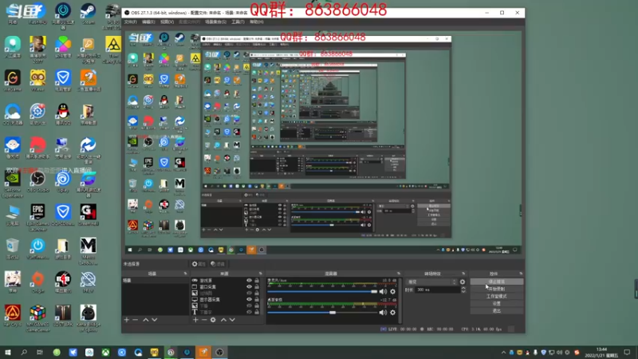Add a new scene with plus icon
Image resolution: width=638 pixels, height=359 pixels.
click(127, 320)
